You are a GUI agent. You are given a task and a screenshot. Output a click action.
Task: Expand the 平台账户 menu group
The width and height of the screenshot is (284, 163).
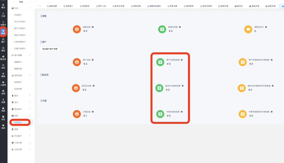[30, 136]
